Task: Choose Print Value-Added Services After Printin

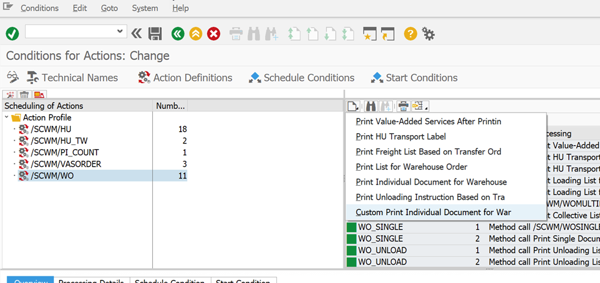Action: click(446, 122)
